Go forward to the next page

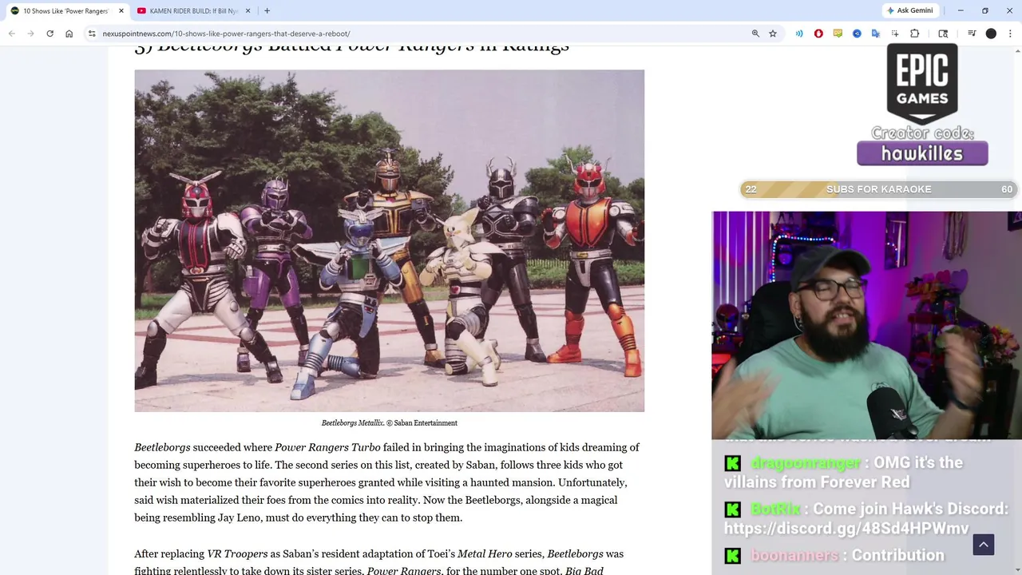(30, 34)
